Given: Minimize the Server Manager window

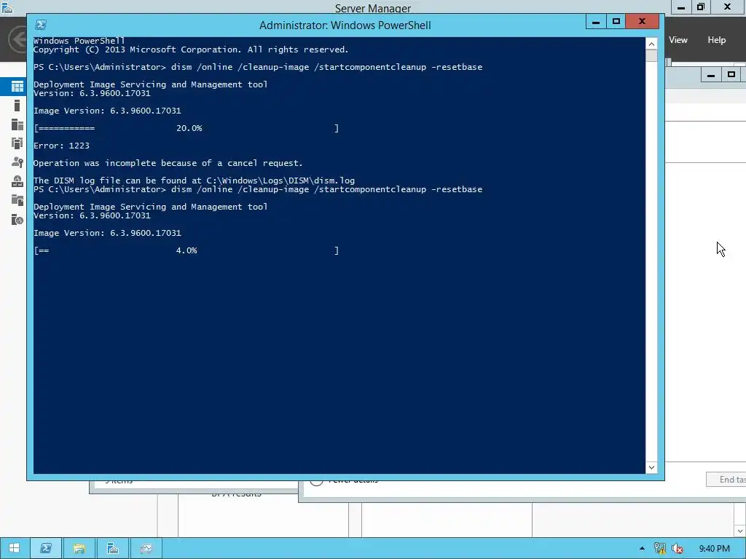Looking at the screenshot, I should 681,7.
